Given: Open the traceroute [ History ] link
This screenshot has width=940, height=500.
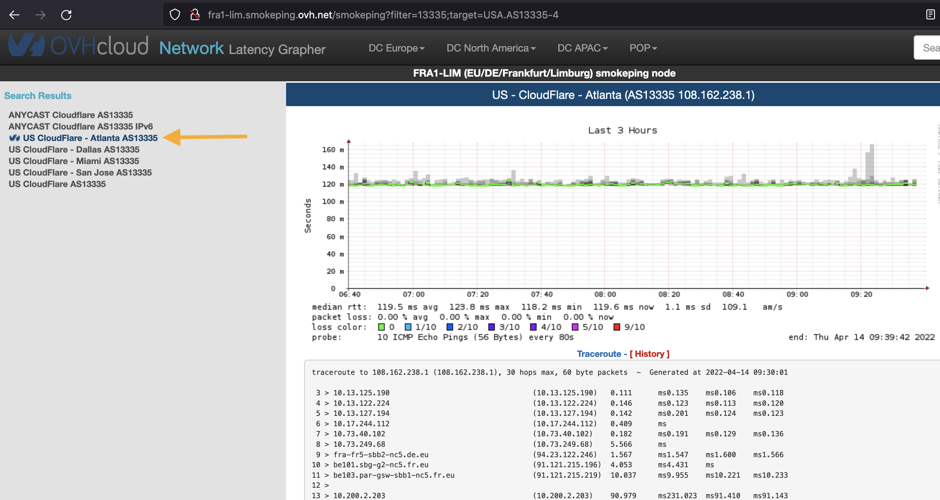Looking at the screenshot, I should [650, 354].
